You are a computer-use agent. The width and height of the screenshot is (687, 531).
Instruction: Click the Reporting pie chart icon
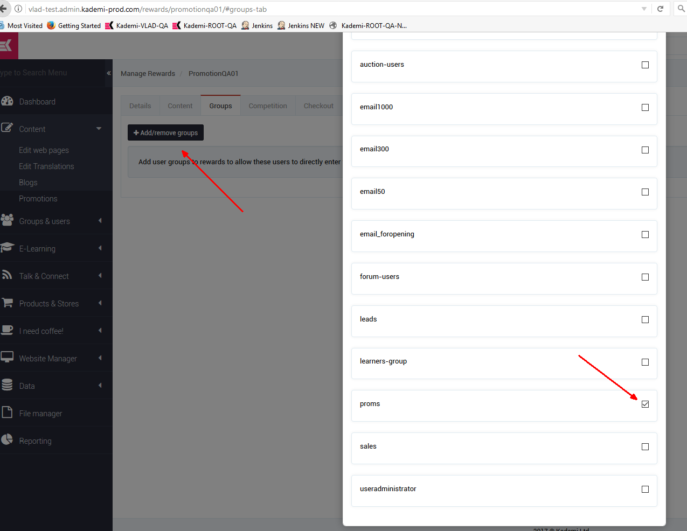(x=7, y=440)
